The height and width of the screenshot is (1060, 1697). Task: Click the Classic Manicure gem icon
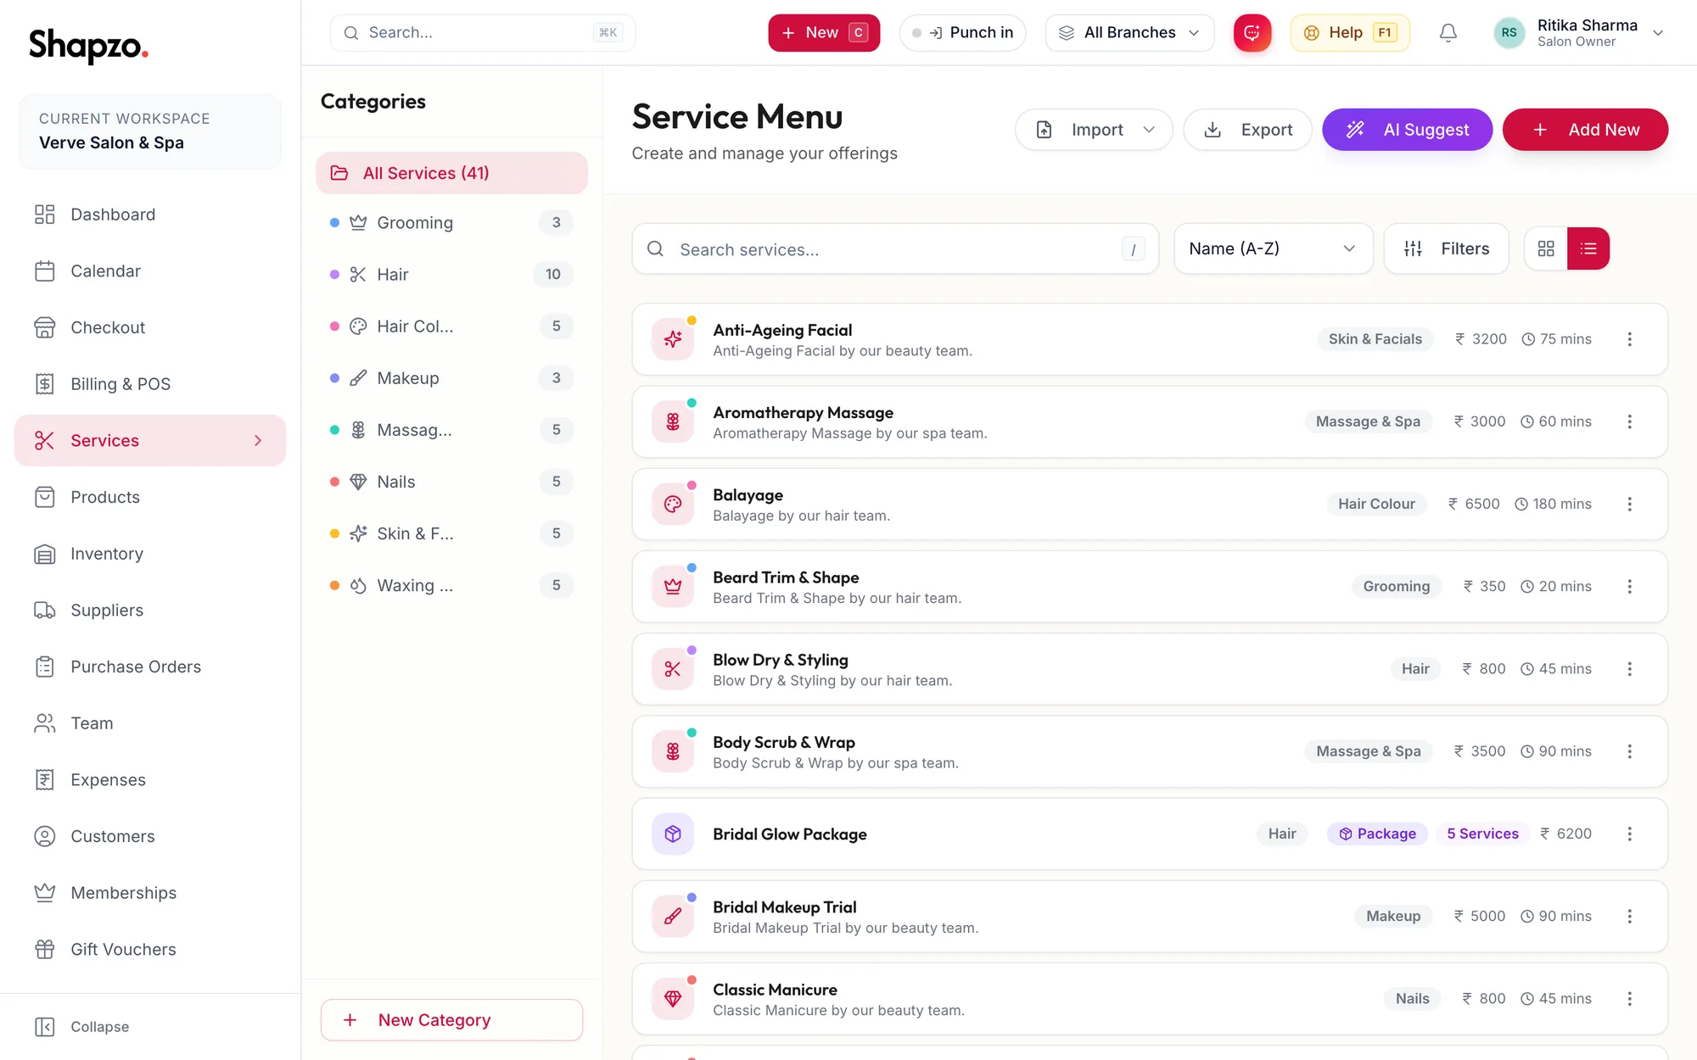pyautogui.click(x=673, y=999)
